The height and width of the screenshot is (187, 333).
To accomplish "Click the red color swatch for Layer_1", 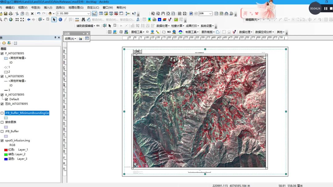I will coord(5,149).
